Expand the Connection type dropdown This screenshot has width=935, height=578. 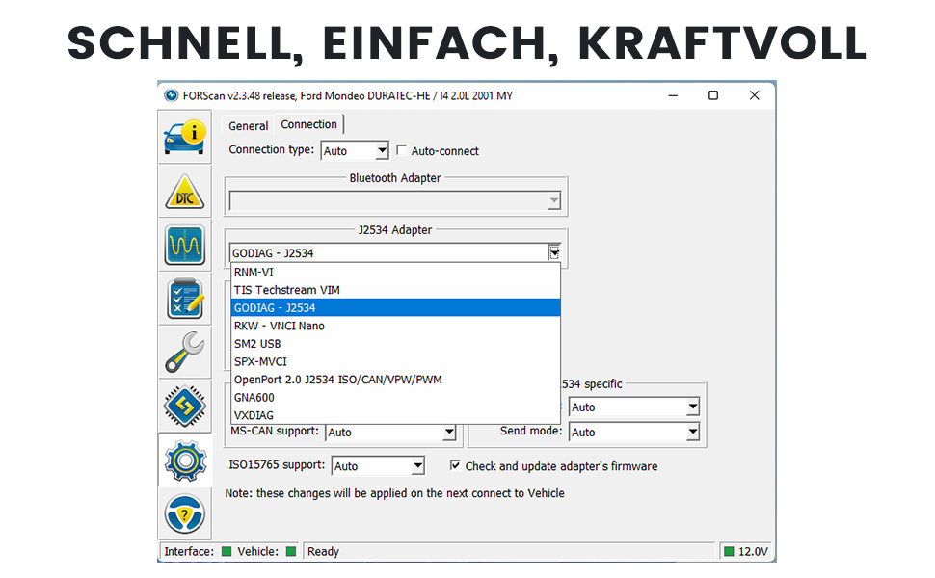381,151
